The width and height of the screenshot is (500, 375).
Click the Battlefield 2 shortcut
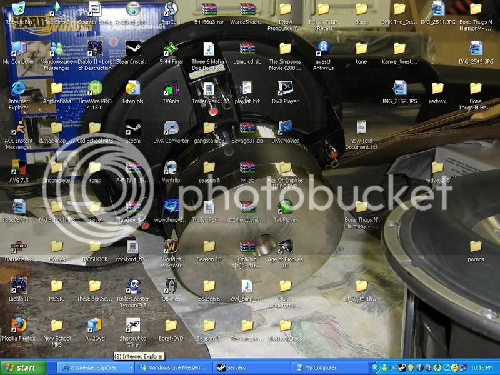[19, 246]
